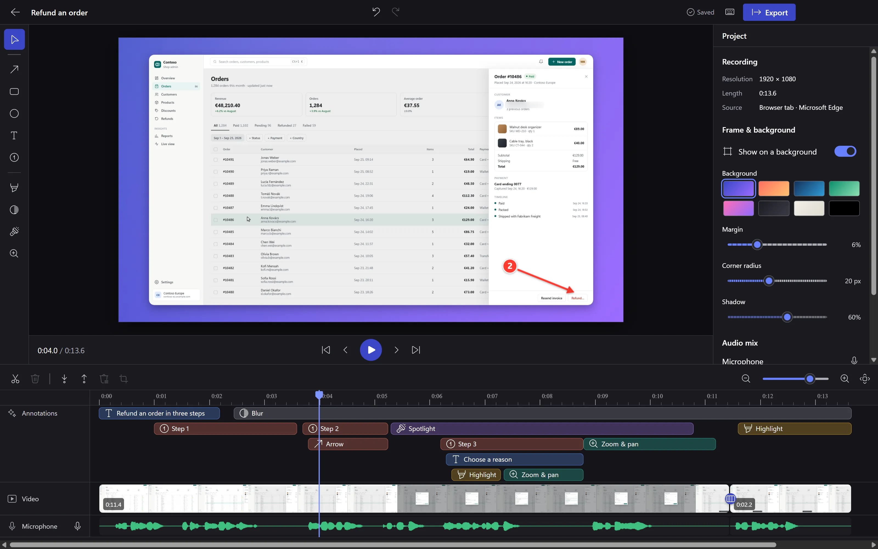
Task: Choose the green gradient background
Action: 844,189
